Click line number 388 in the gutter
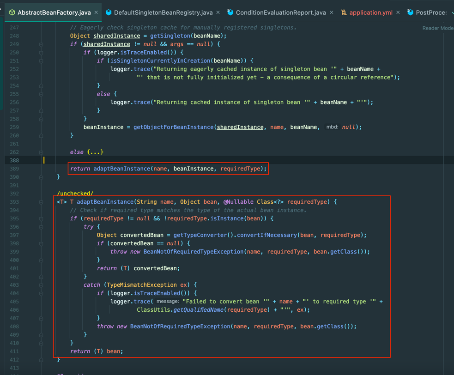 click(x=14, y=160)
